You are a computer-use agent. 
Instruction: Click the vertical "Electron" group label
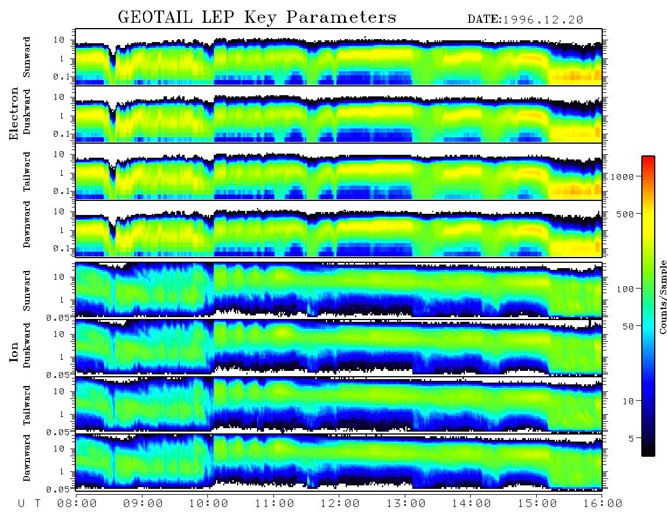click(x=14, y=113)
